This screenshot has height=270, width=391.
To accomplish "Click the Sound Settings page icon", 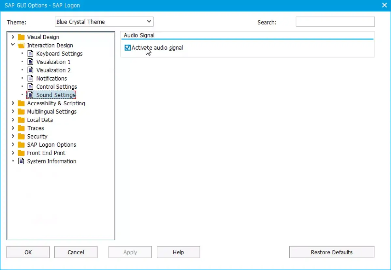I will click(x=30, y=95).
